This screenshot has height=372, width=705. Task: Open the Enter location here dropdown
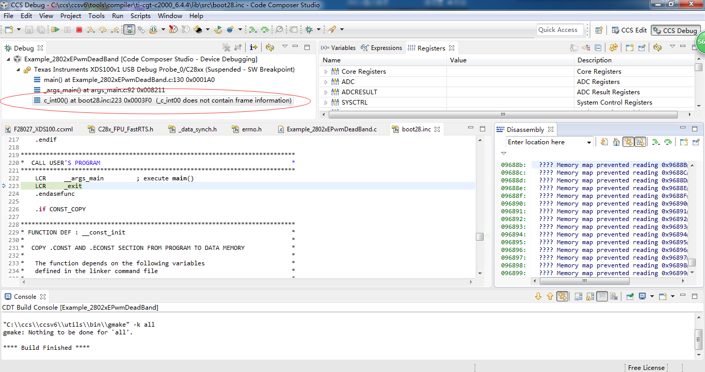(589, 142)
